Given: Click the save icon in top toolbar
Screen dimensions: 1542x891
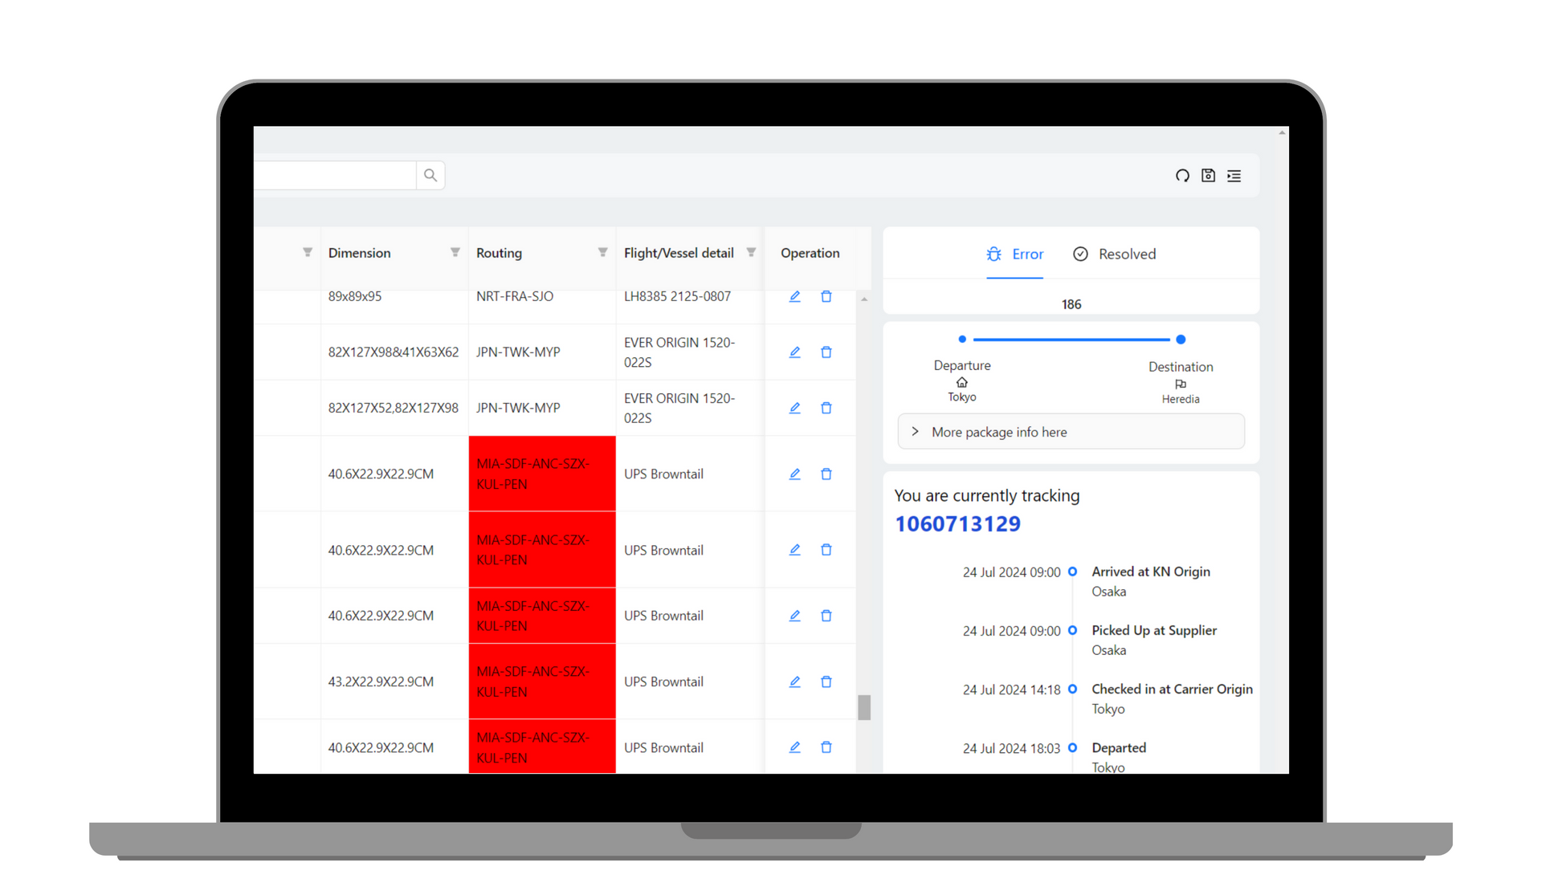Looking at the screenshot, I should (1208, 176).
